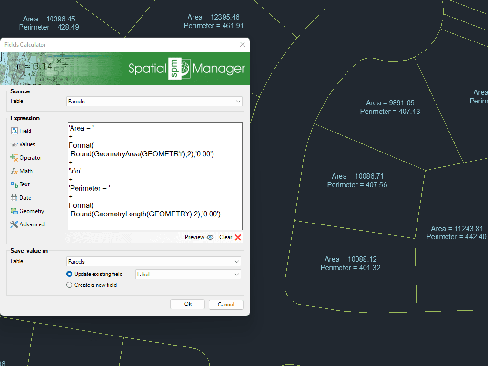Confirm with the Ok button
This screenshot has width=488, height=366.
pyautogui.click(x=187, y=304)
